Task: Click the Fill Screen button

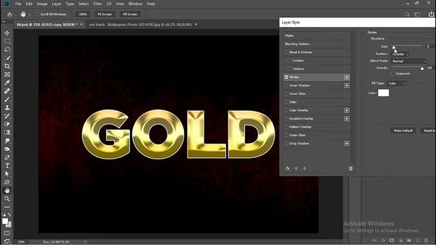Action: point(130,14)
